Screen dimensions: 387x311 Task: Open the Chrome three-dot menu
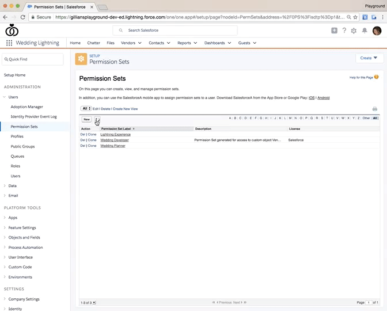click(382, 17)
